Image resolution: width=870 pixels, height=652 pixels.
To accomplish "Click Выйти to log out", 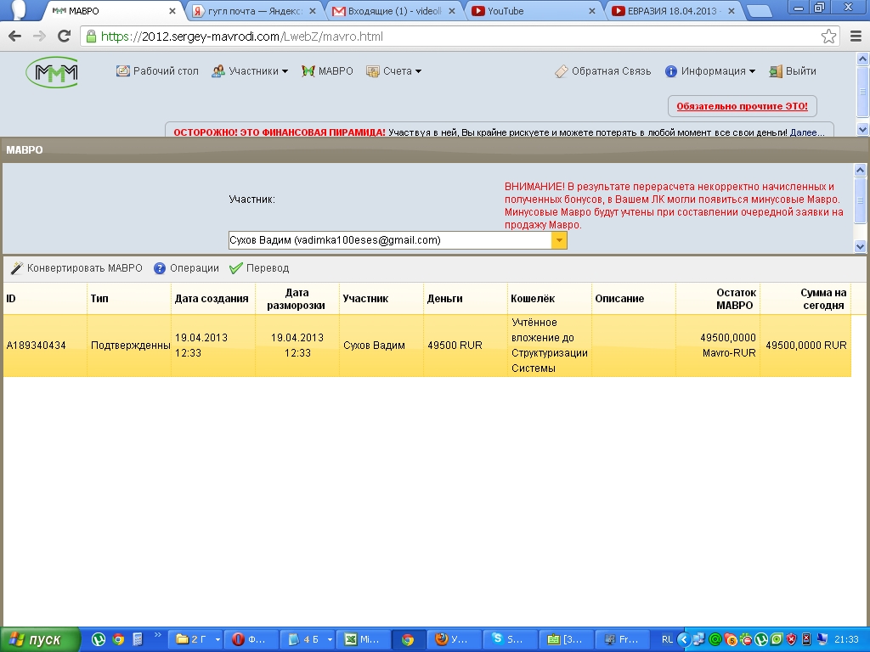I will point(793,71).
